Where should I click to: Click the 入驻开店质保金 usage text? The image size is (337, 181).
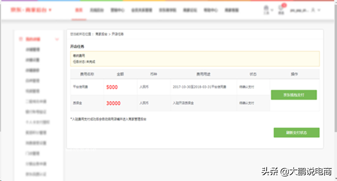coord(183,103)
